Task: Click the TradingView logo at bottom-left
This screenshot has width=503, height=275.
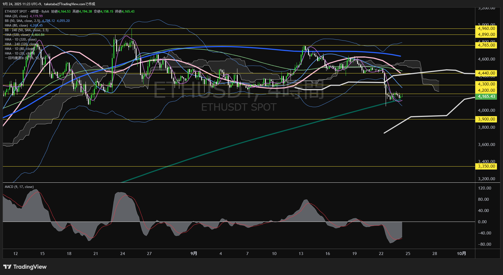Action: (25, 267)
